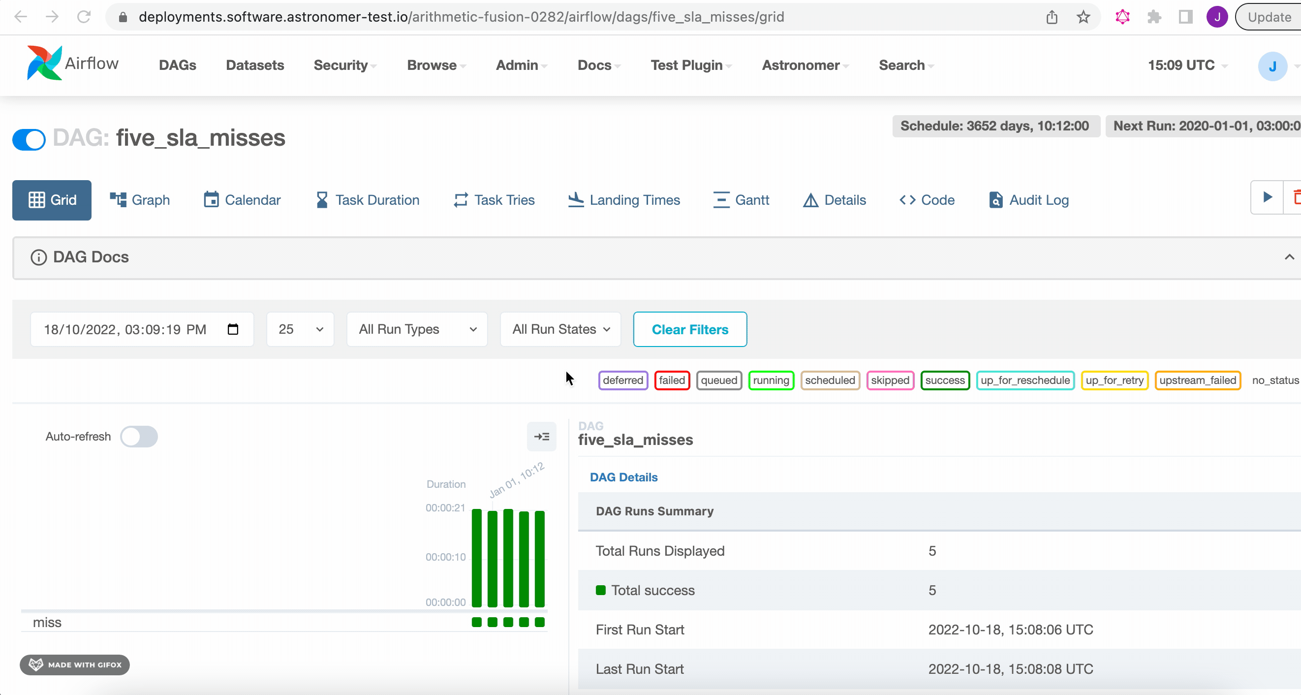This screenshot has width=1301, height=695.
Task: Enable the Auto-refresh switch
Action: click(x=139, y=437)
